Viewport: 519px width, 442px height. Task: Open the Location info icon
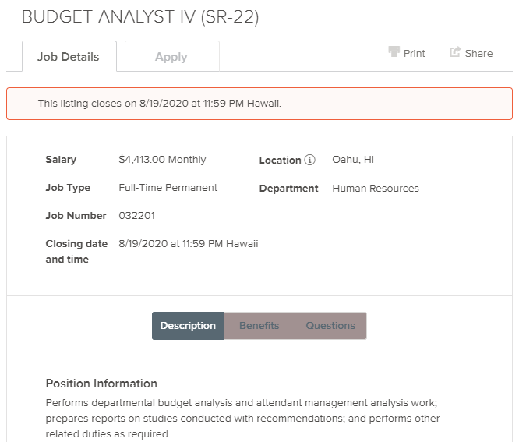pos(310,160)
